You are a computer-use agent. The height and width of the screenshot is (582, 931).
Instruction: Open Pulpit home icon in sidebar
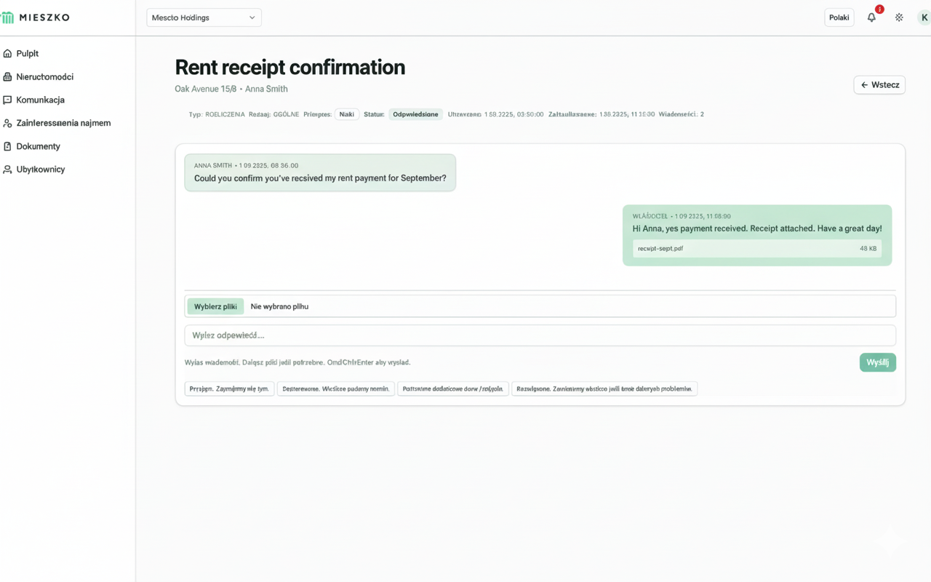7,54
